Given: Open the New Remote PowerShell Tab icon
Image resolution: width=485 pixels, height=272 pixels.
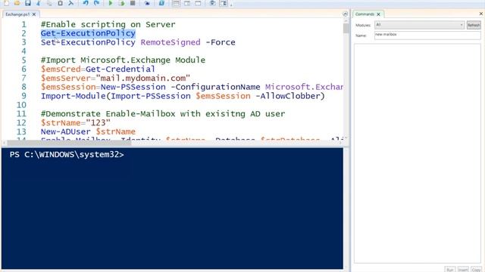Looking at the screenshot, I should pyautogui.click(x=147, y=3).
